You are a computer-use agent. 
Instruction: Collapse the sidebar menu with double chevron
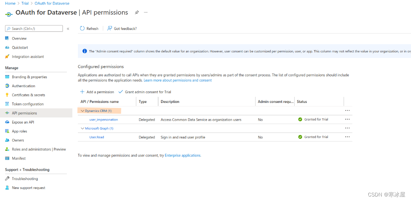(68, 28)
